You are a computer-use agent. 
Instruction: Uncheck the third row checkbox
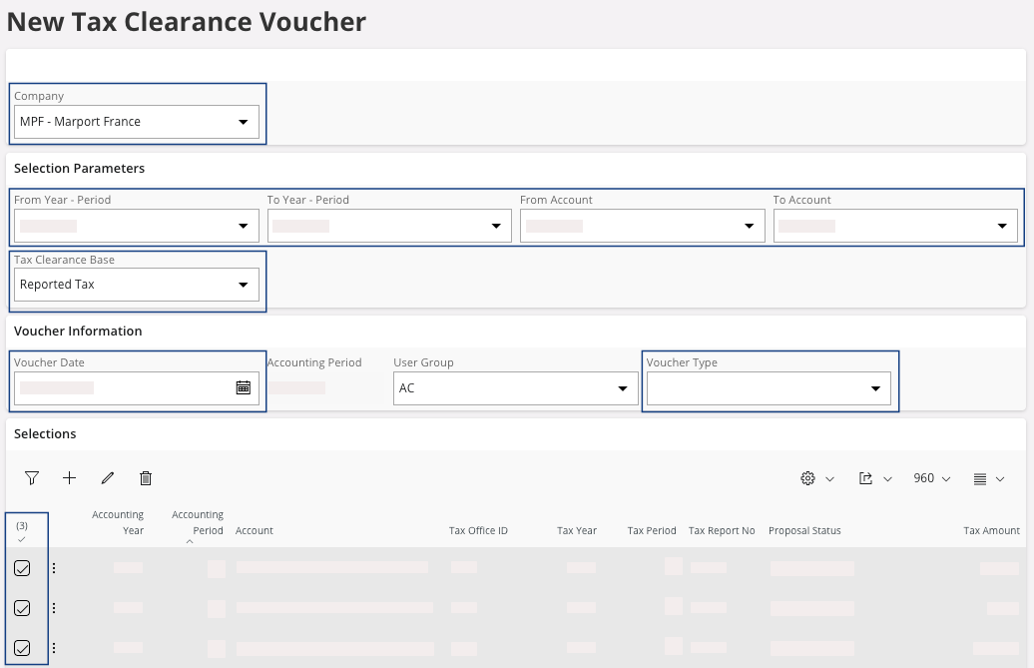[x=22, y=648]
